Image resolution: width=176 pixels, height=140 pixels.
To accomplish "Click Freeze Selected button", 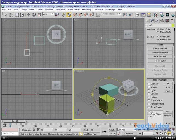I will tap(160, 48).
